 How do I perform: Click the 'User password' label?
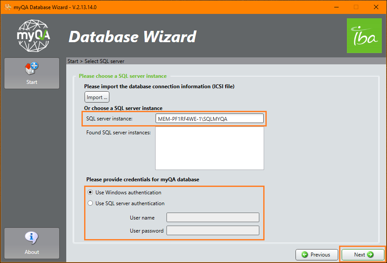click(x=146, y=231)
